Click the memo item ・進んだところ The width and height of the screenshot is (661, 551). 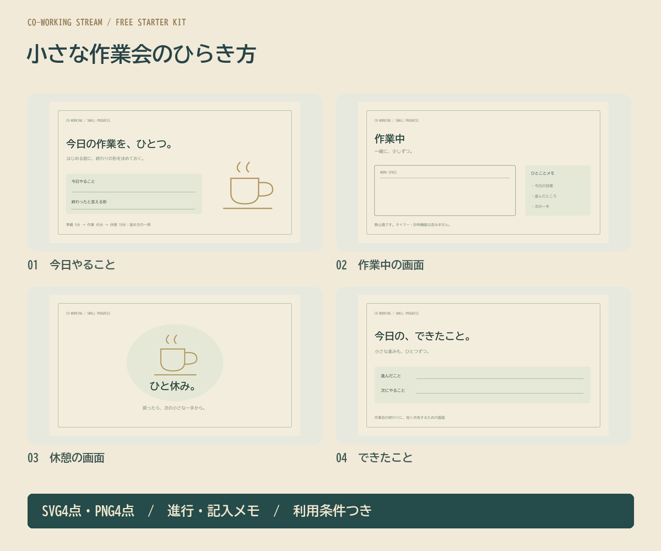pos(544,196)
